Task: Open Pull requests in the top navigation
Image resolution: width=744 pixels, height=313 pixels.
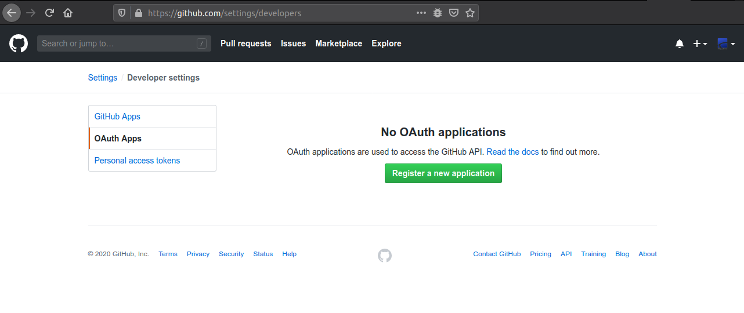Action: click(245, 43)
